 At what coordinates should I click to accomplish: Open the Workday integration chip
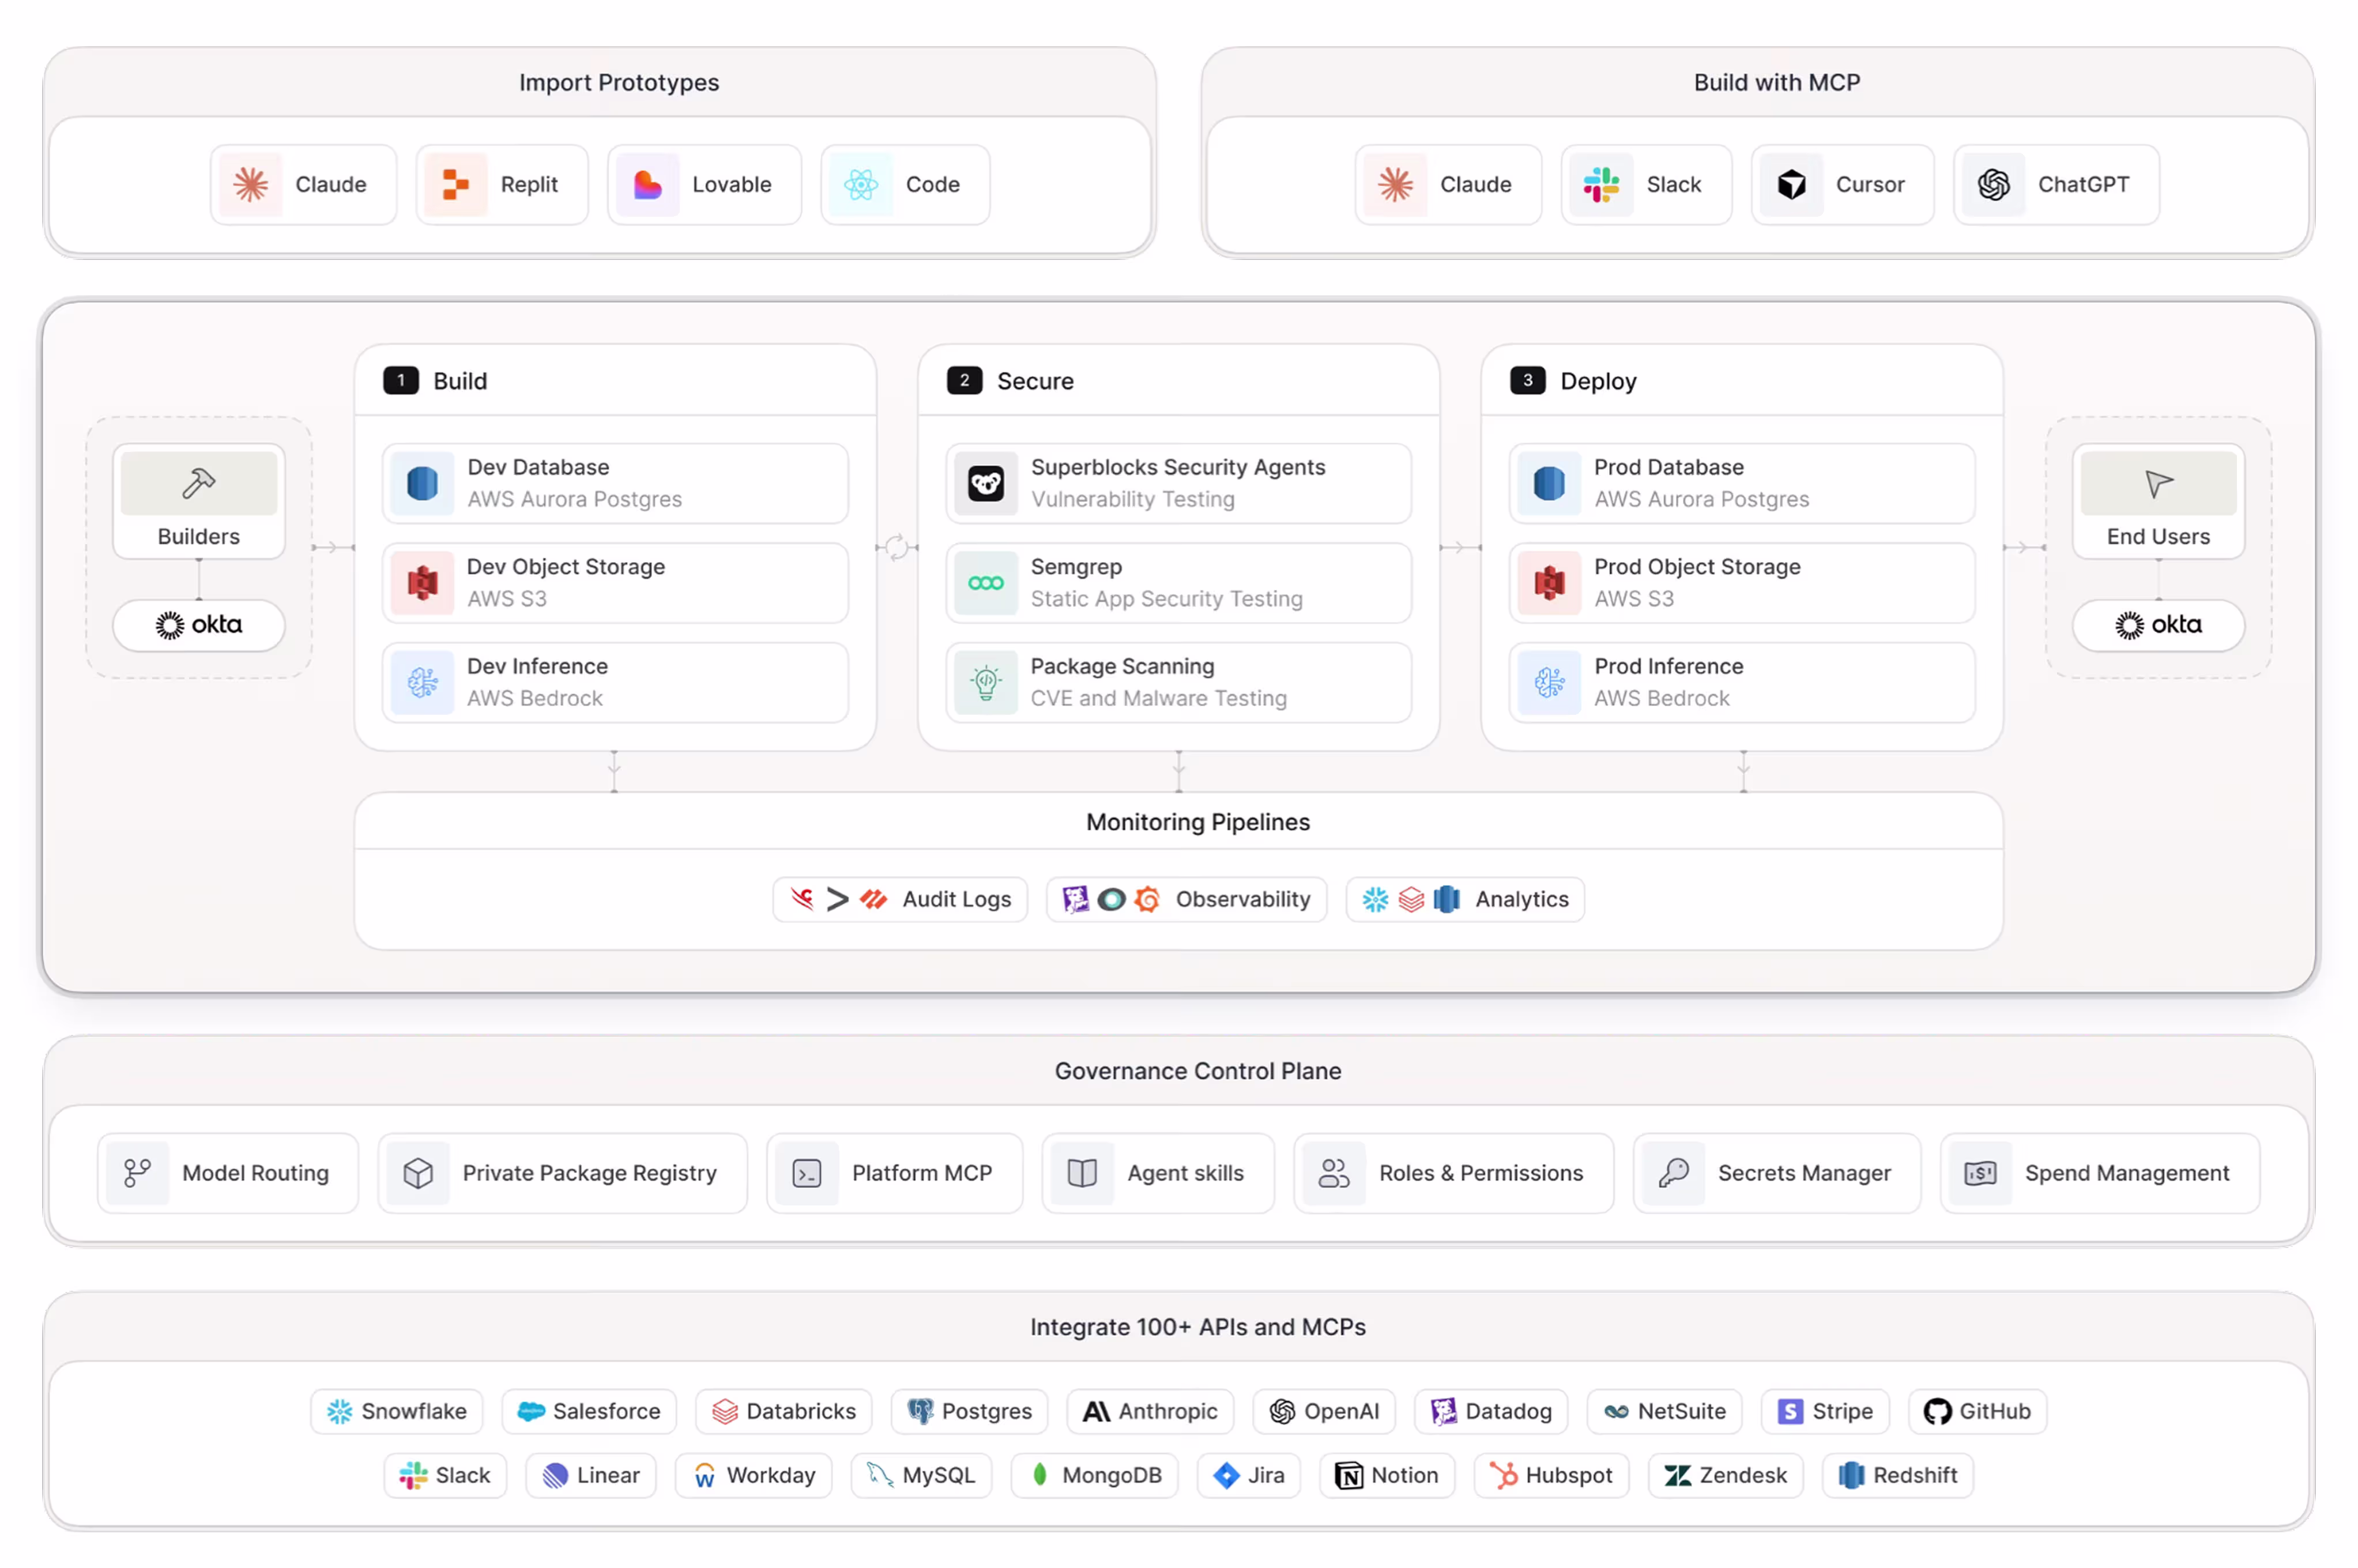click(x=754, y=1475)
